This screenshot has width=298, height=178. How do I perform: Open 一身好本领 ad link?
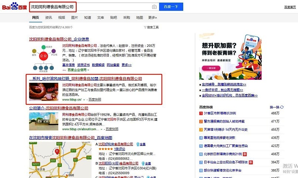(222, 90)
